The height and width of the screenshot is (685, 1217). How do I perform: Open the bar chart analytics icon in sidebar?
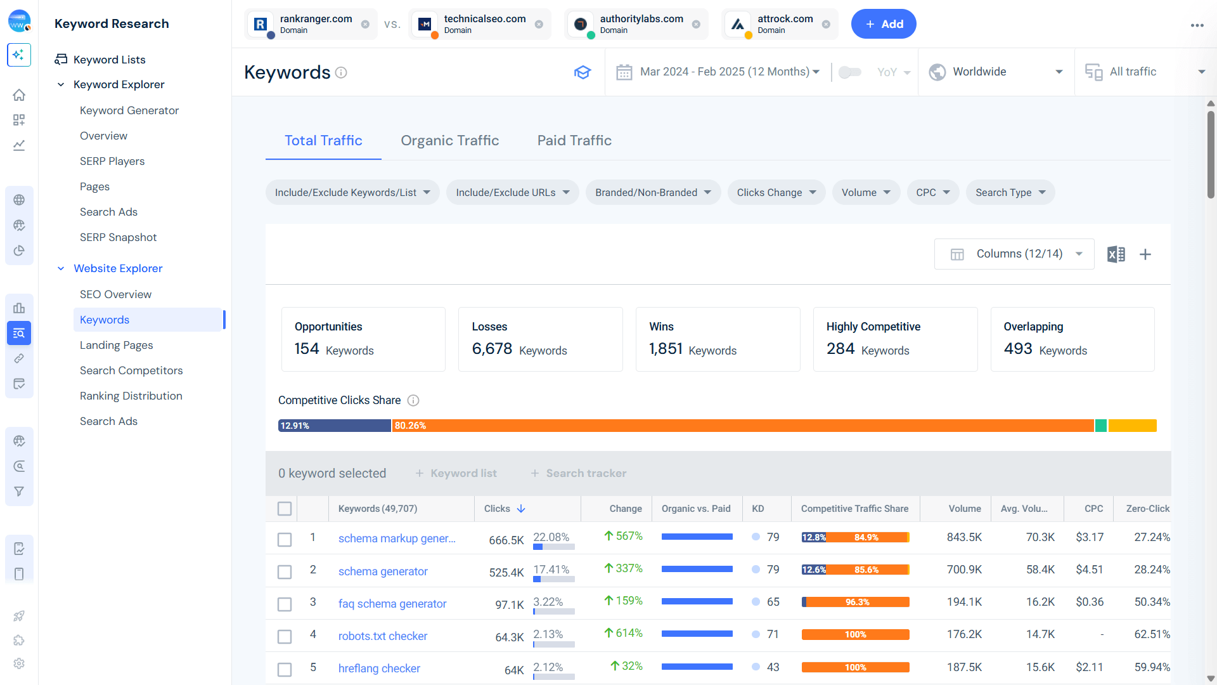tap(19, 308)
